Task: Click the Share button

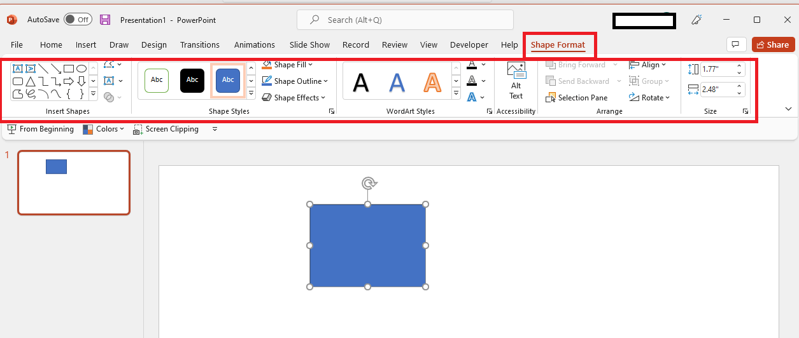Action: 773,44
